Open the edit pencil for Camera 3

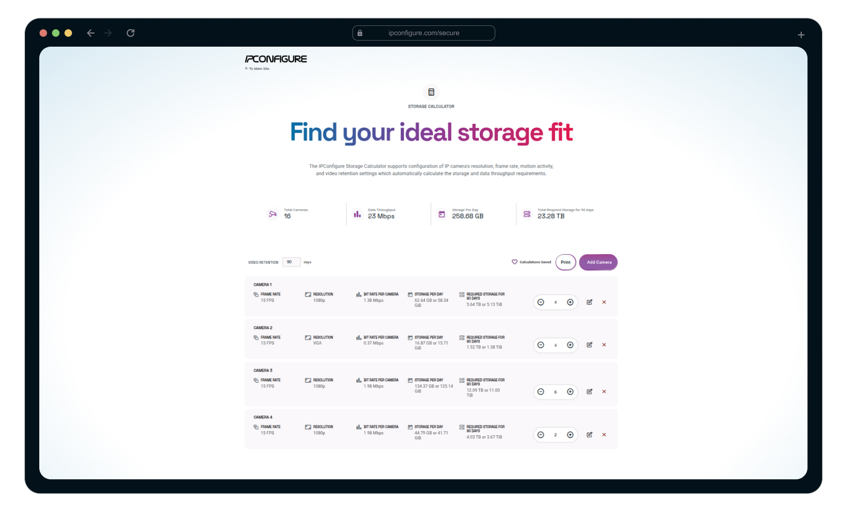point(590,392)
